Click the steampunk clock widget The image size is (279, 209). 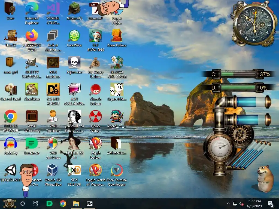pyautogui.click(x=254, y=24)
